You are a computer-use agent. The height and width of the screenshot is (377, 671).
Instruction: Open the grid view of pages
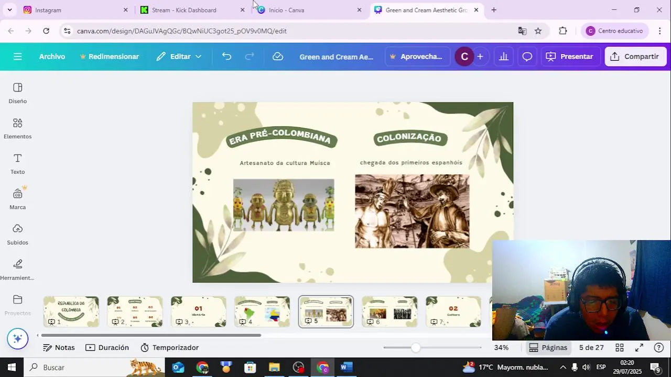click(x=620, y=348)
